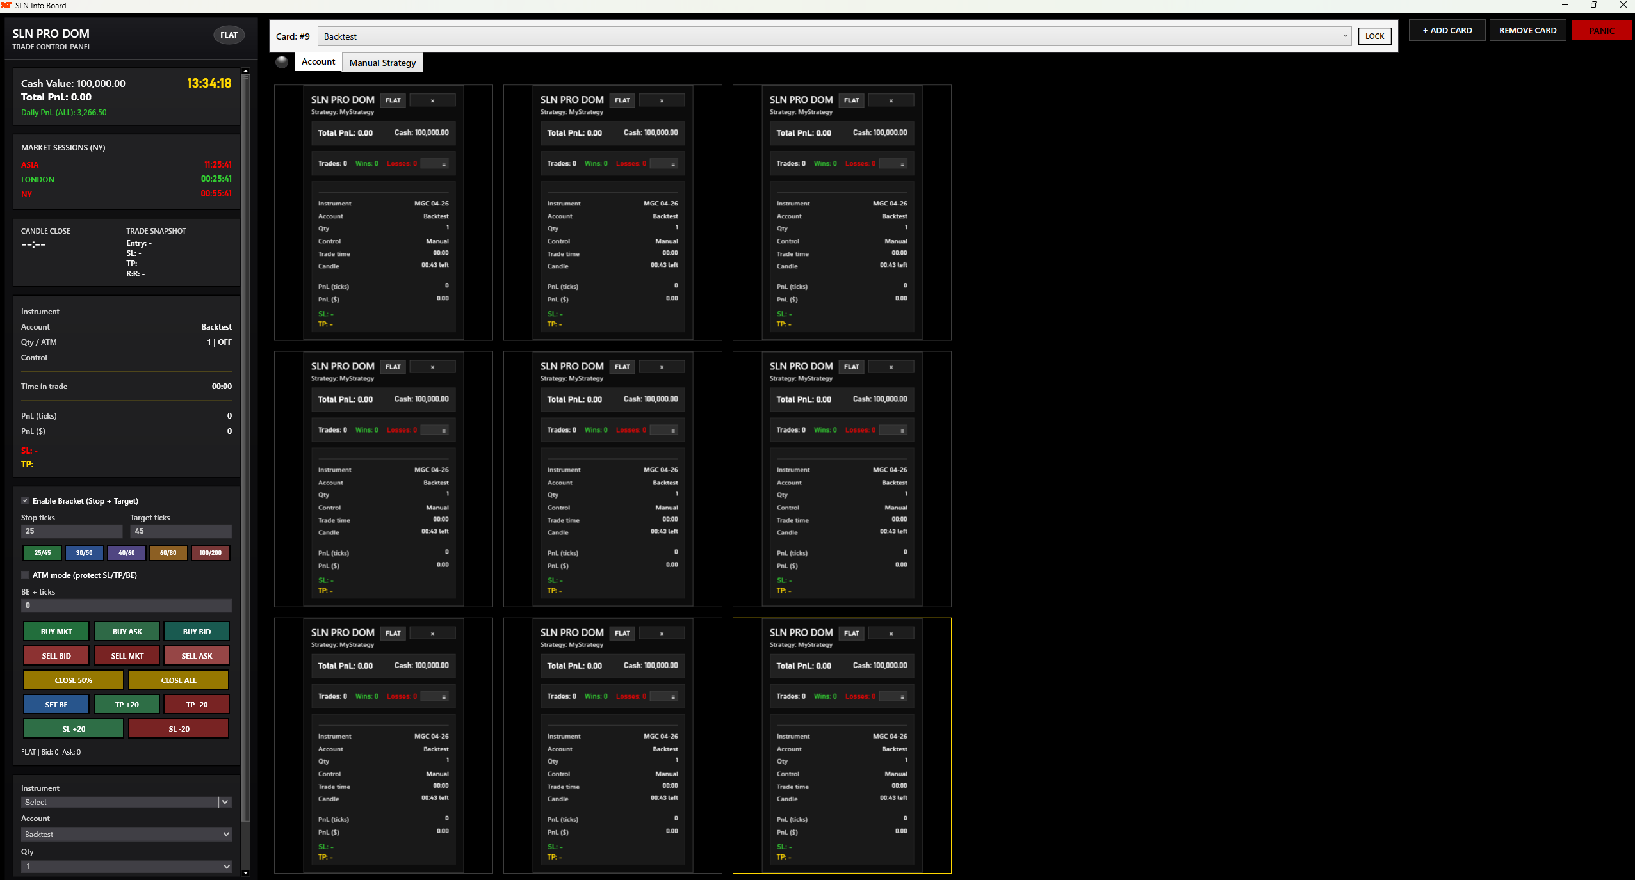
Task: Close the yellow-highlighted strategy card with its X
Action: tap(891, 633)
